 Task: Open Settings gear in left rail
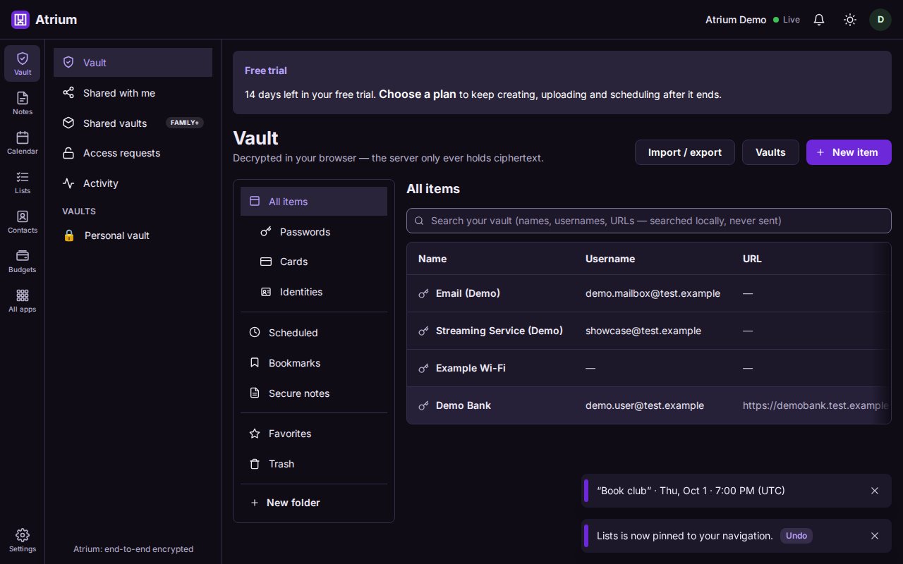23,540
